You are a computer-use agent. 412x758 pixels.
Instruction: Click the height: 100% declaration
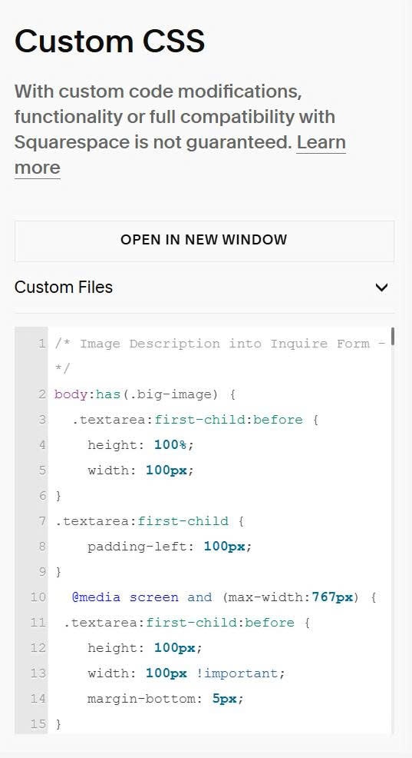tap(140, 445)
